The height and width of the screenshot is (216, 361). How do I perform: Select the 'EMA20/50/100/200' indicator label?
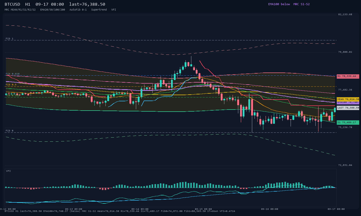click(53, 10)
